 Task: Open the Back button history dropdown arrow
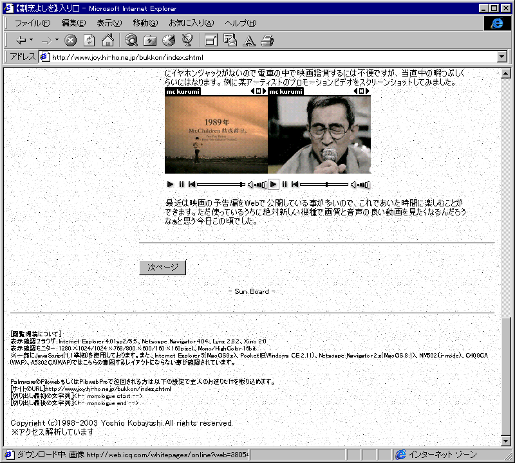point(31,40)
